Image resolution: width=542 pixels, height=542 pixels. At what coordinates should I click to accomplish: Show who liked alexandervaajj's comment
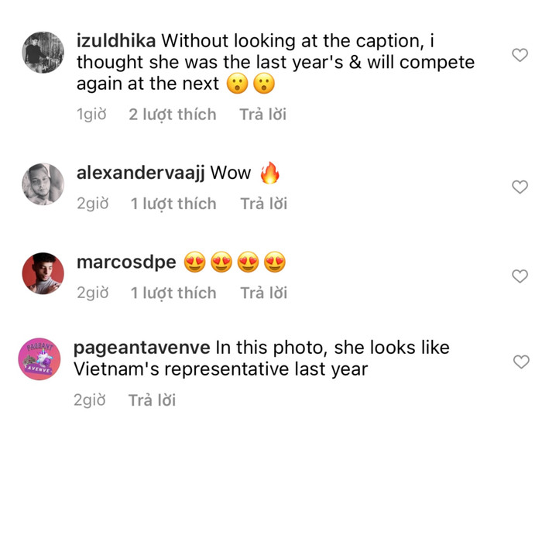click(x=173, y=204)
